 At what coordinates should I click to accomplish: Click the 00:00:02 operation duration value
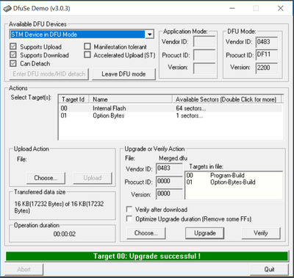pyautogui.click(x=65, y=234)
